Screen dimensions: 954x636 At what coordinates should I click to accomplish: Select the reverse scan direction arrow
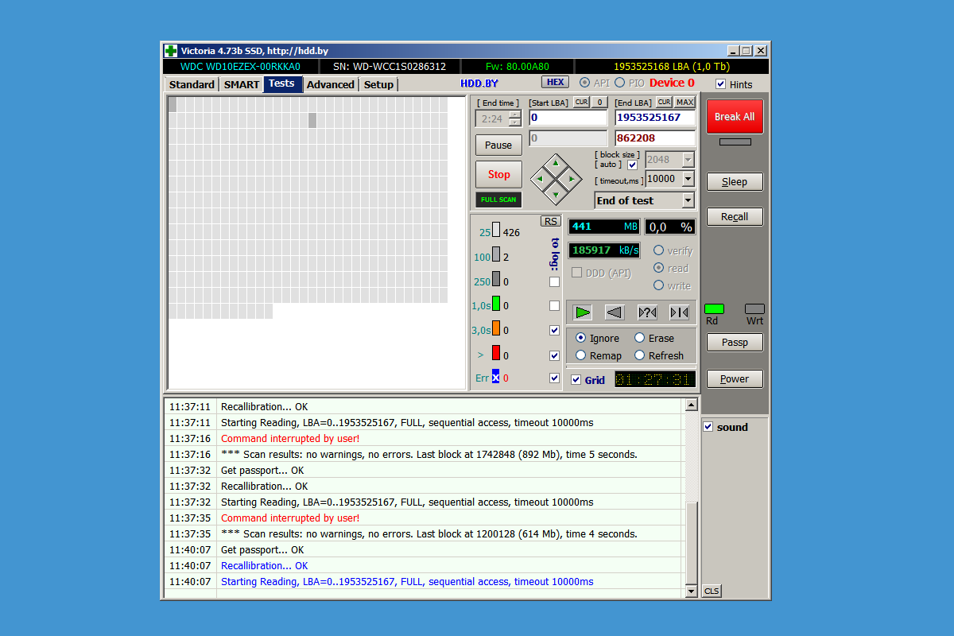(613, 312)
